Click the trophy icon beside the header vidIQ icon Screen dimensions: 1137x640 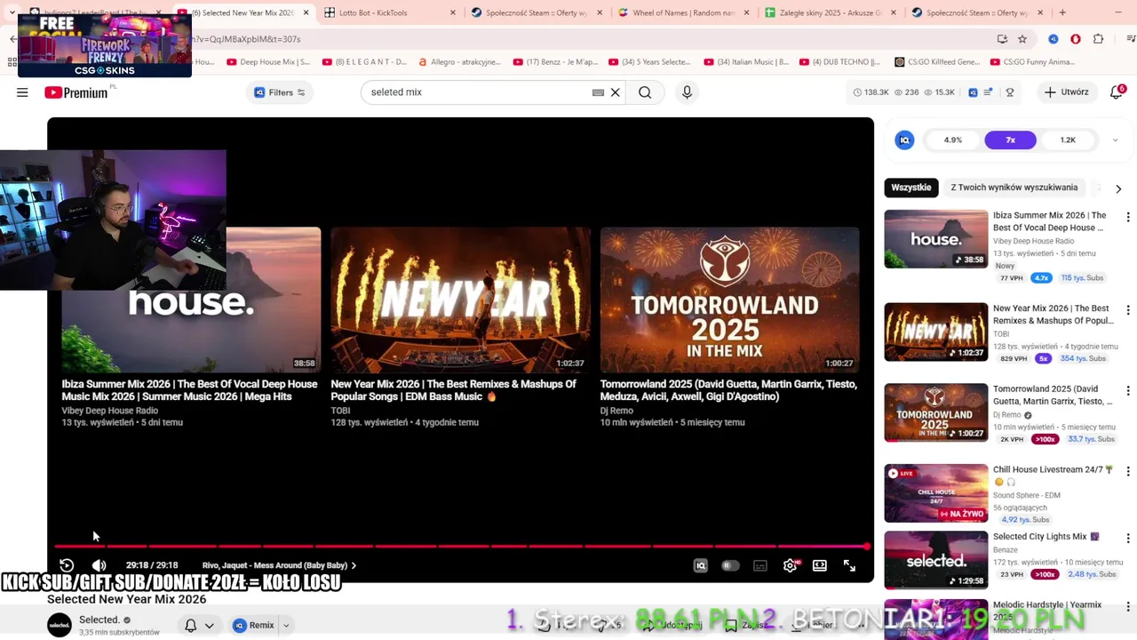(1010, 92)
